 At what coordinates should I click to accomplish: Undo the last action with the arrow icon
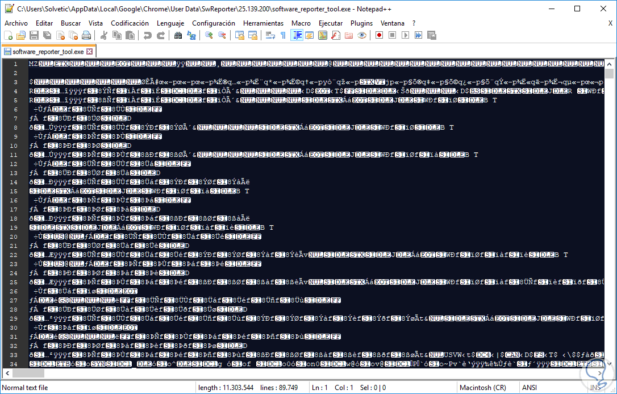coord(147,35)
